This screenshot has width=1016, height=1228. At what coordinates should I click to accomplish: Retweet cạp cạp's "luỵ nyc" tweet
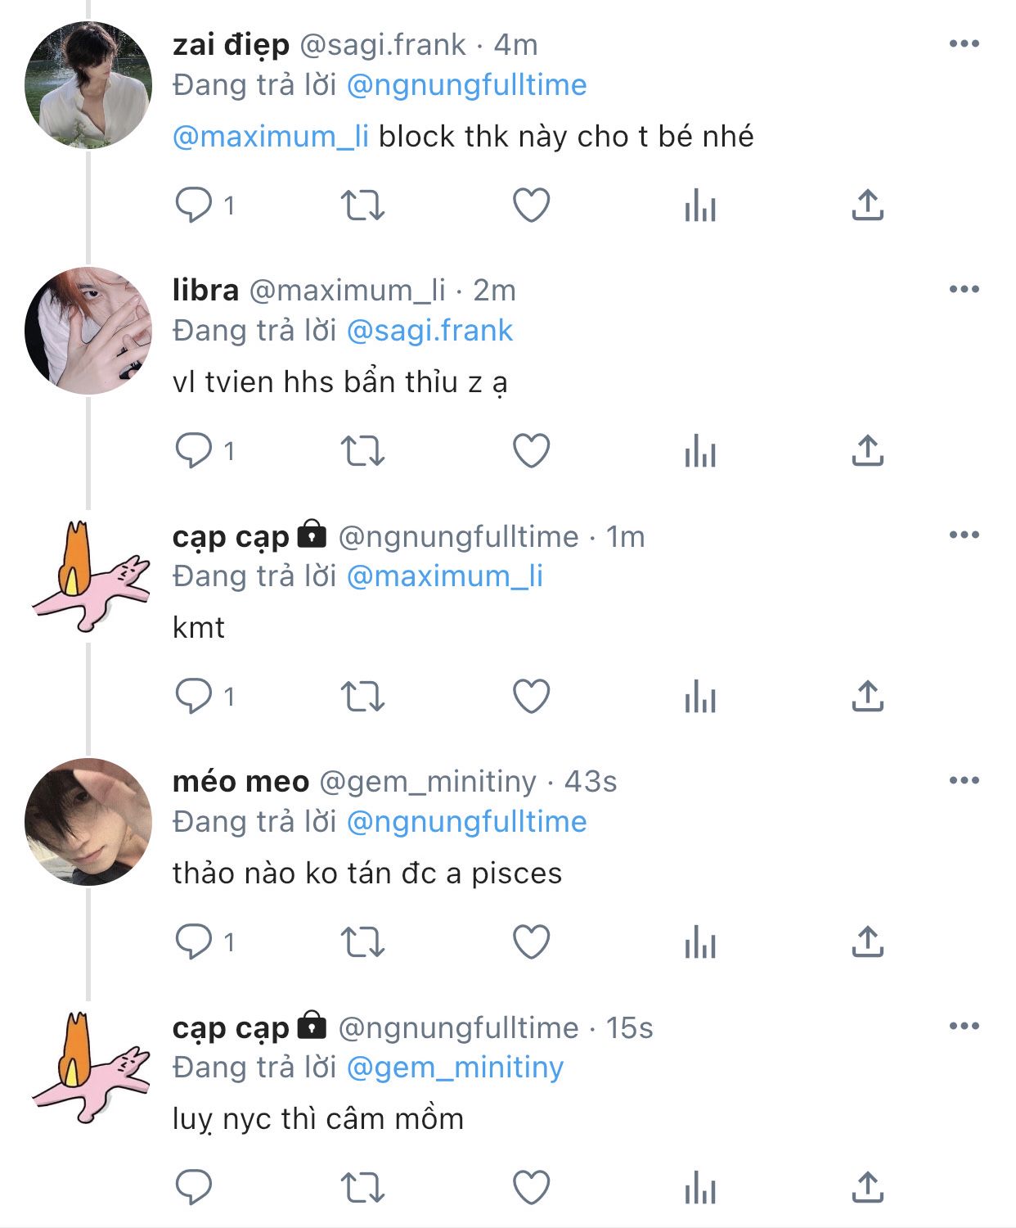coord(362,1188)
